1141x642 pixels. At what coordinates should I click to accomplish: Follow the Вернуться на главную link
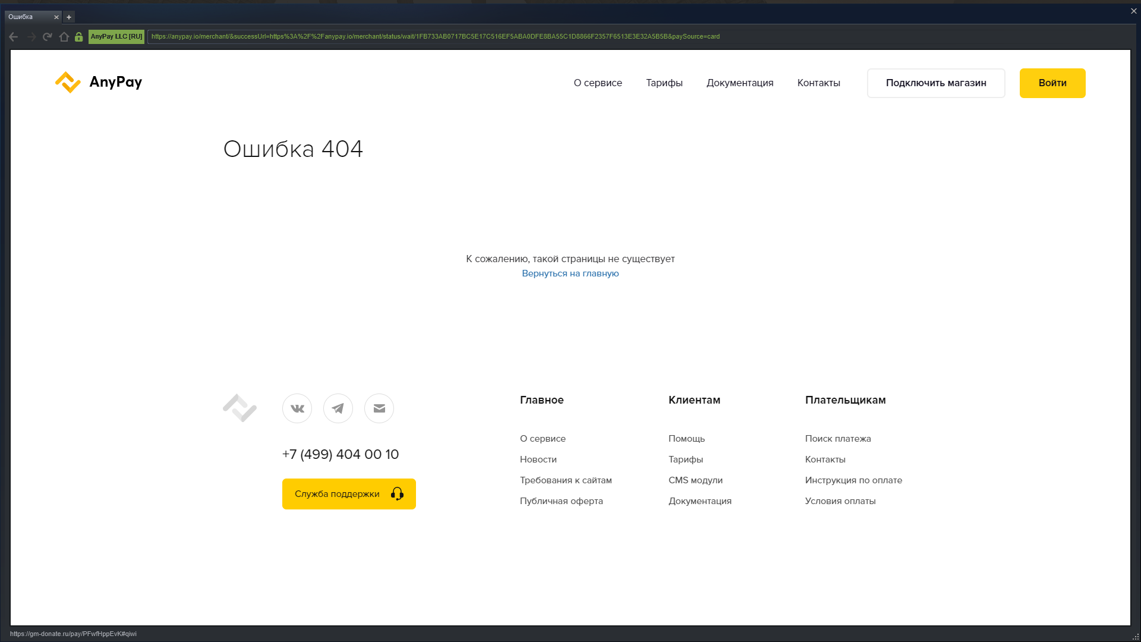tap(570, 273)
